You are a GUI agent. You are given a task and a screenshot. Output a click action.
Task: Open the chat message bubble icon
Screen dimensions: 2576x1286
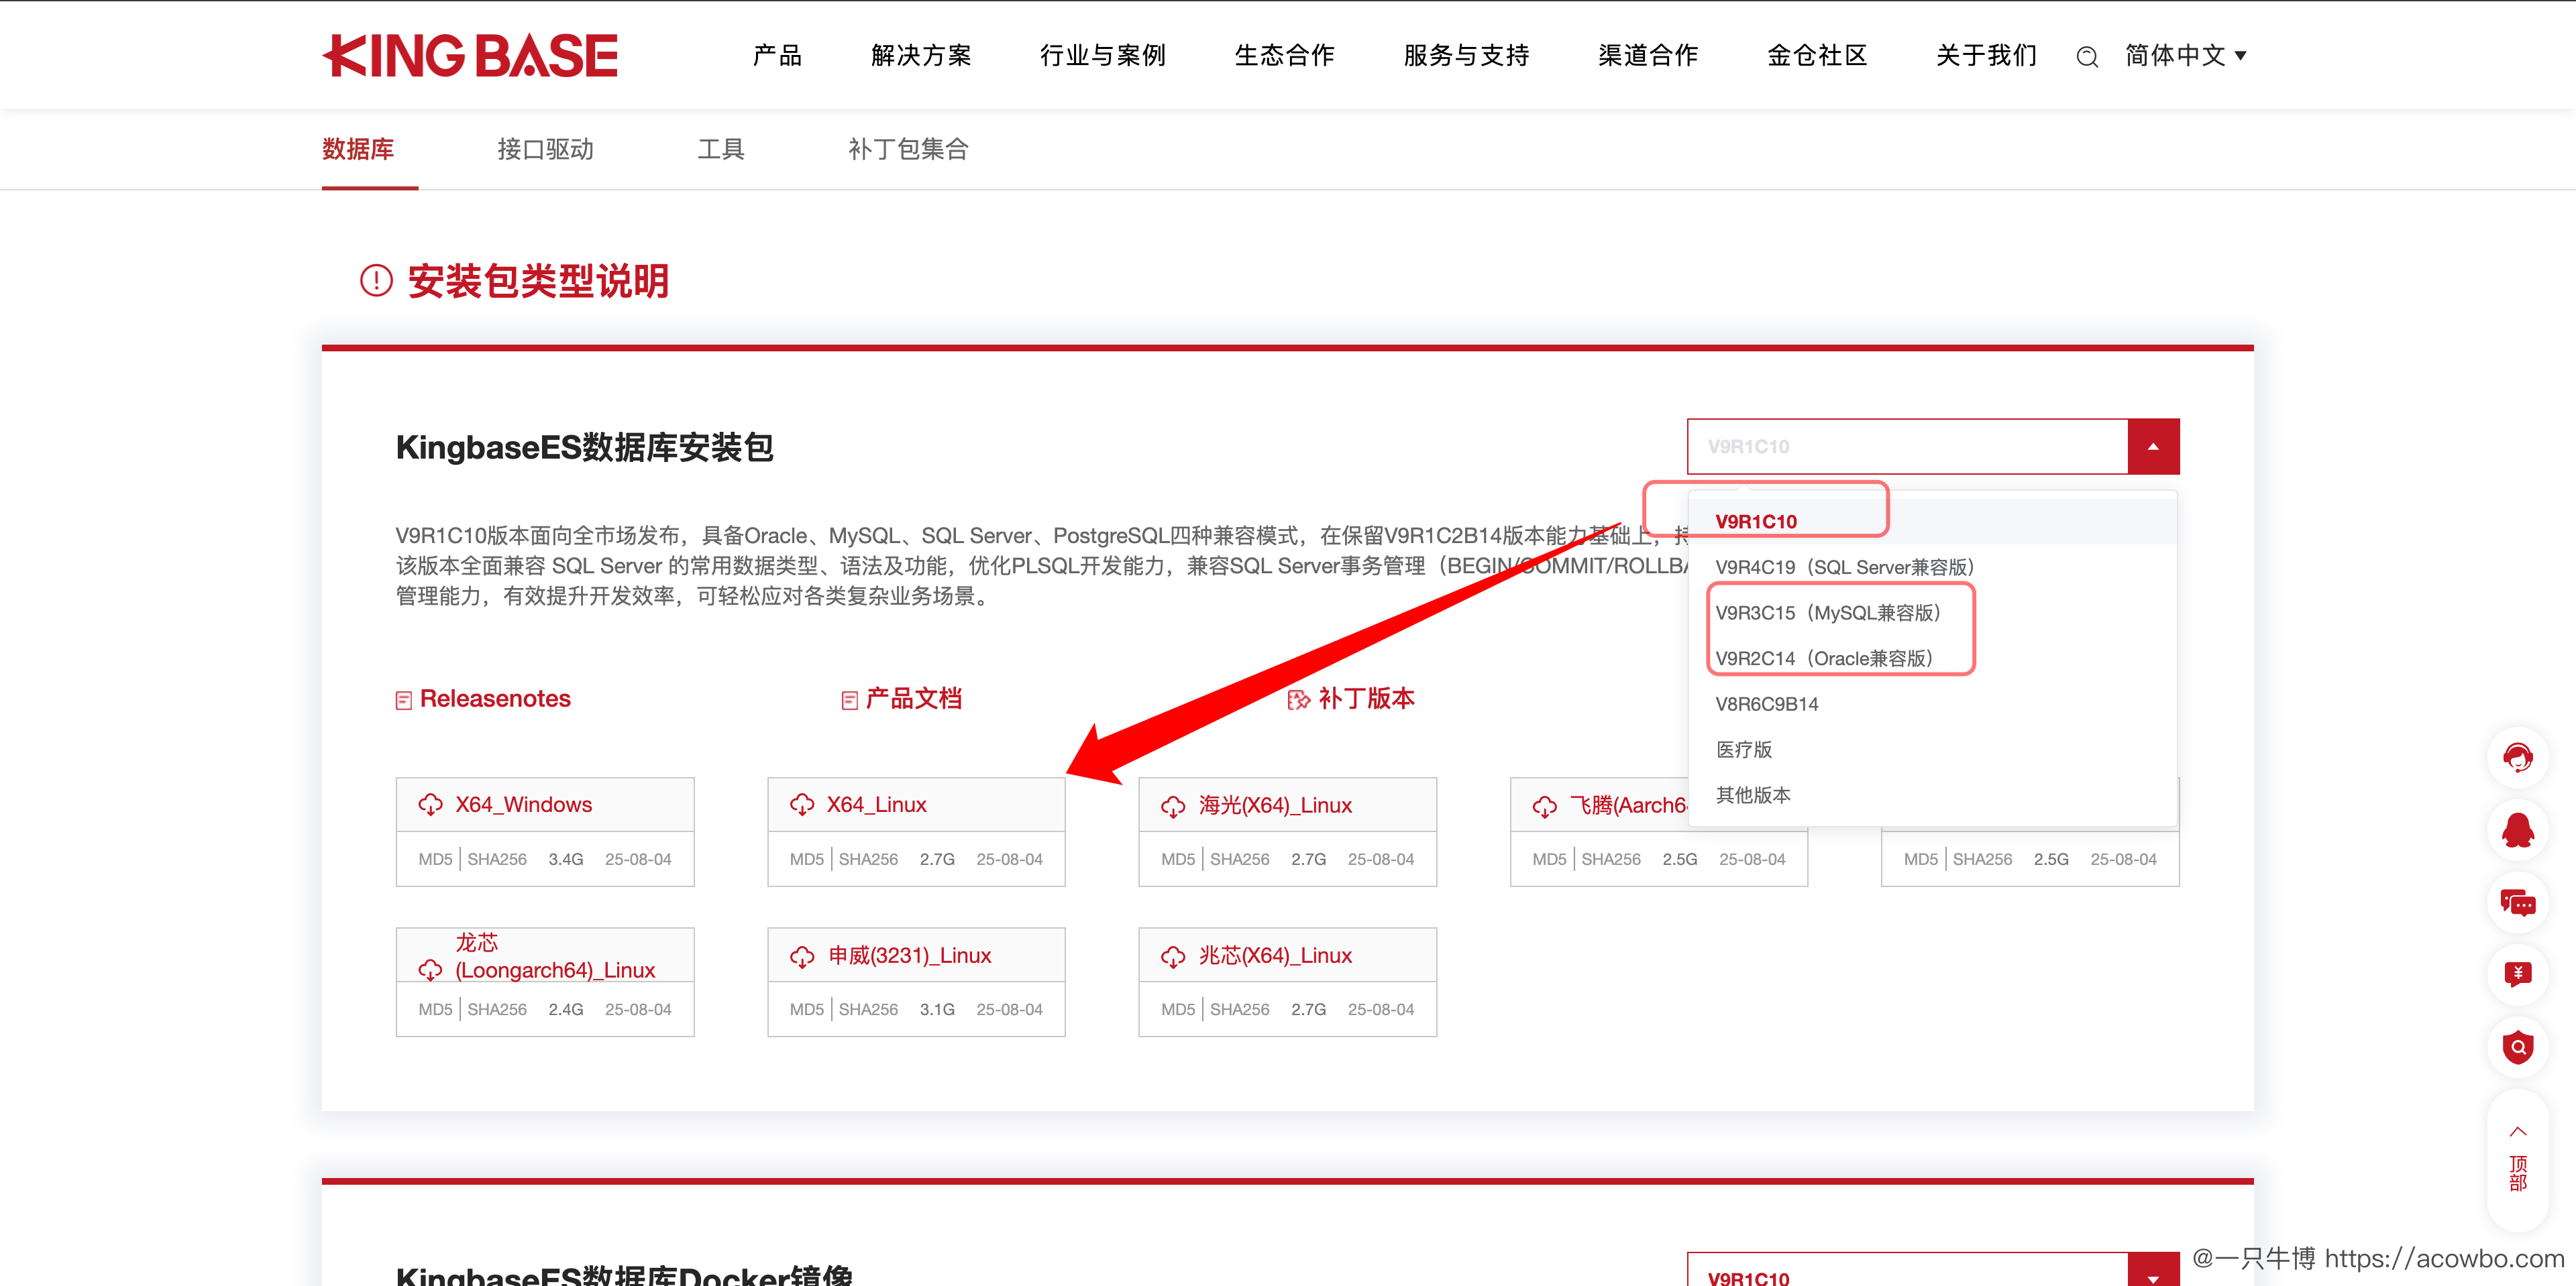coord(2517,903)
